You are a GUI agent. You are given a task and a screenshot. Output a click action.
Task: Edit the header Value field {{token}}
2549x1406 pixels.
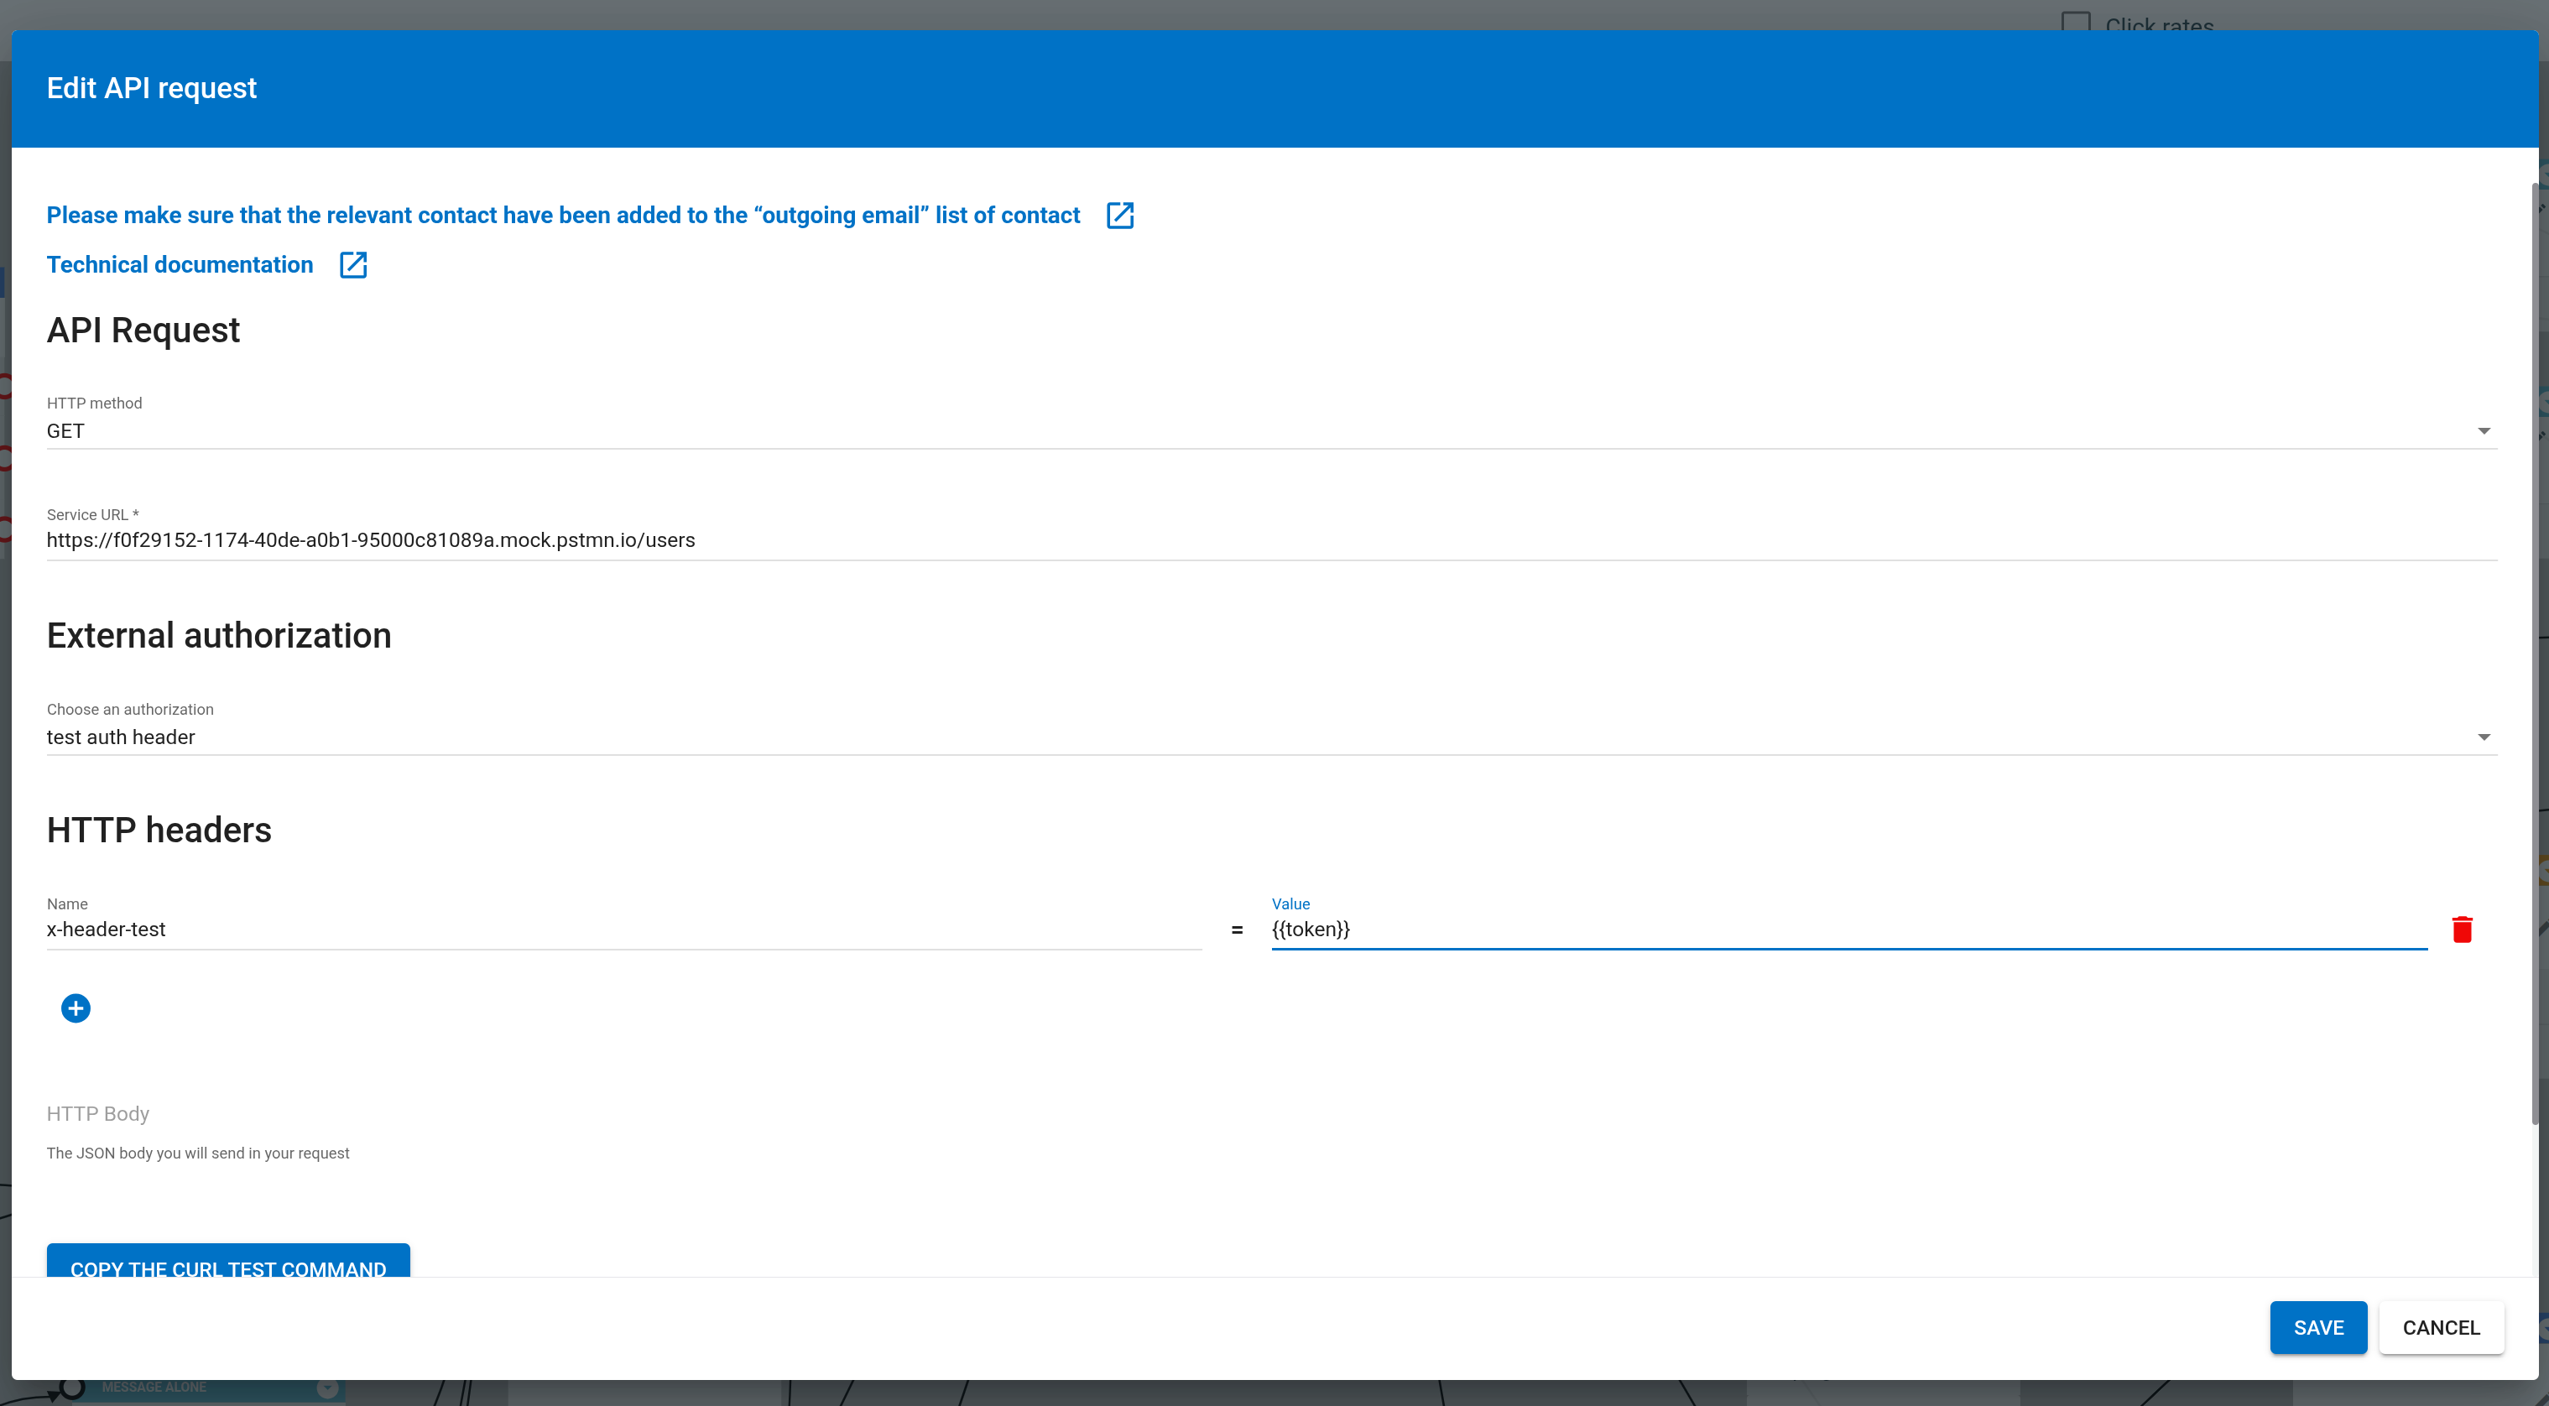click(x=1848, y=930)
